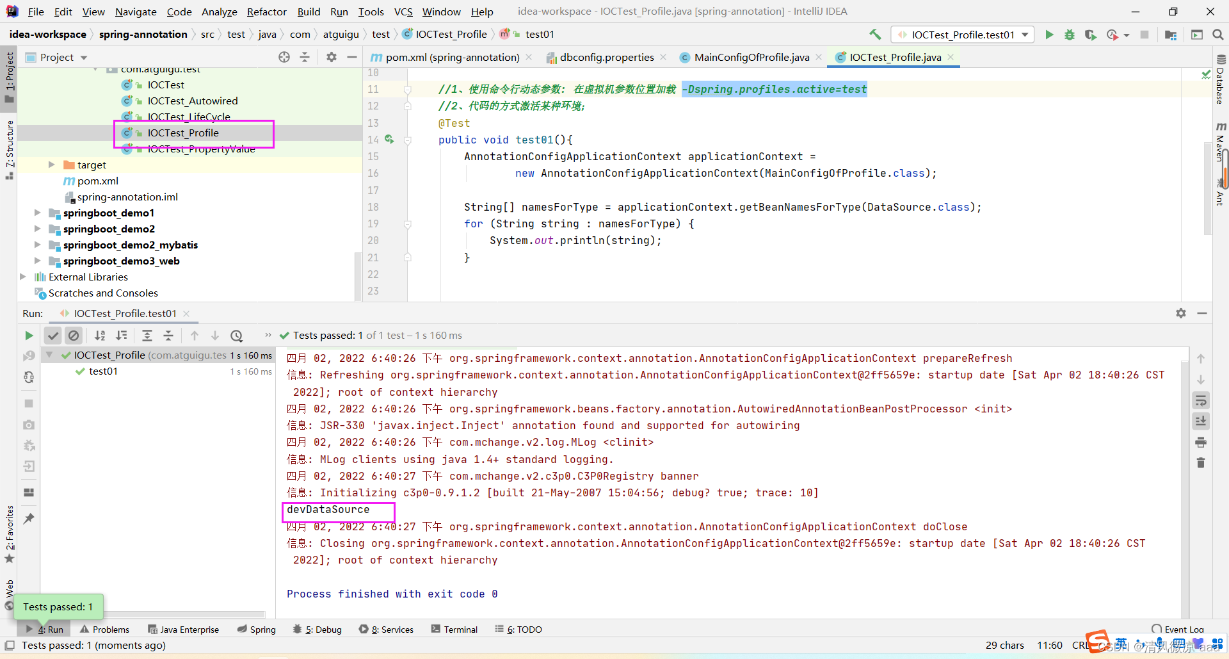Run IOCTest_Profile.test01 using the toolbar play icon
1229x659 pixels.
point(1049,35)
